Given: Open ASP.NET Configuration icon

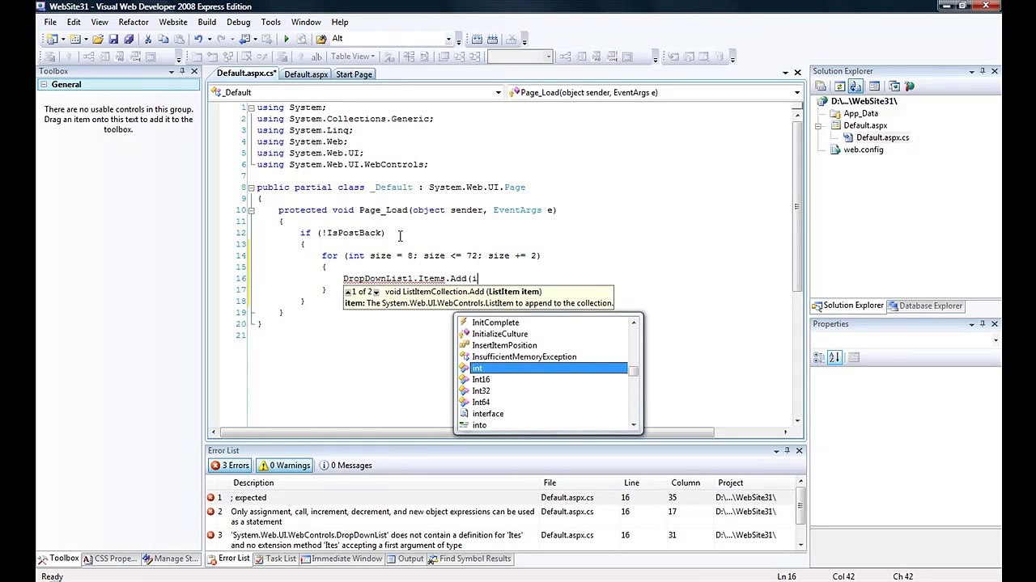Looking at the screenshot, I should tap(910, 86).
